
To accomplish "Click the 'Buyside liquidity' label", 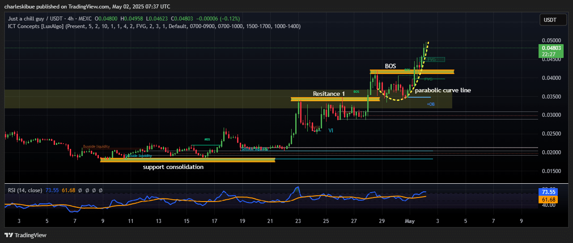I will pyautogui.click(x=96, y=147).
